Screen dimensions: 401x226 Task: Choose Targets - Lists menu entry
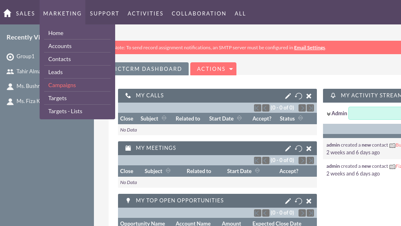click(65, 111)
